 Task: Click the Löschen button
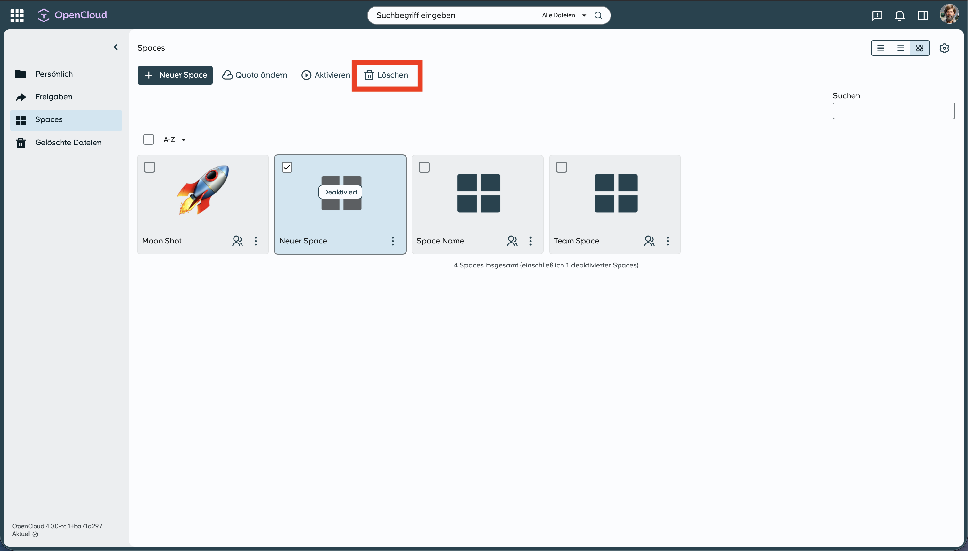click(x=386, y=75)
